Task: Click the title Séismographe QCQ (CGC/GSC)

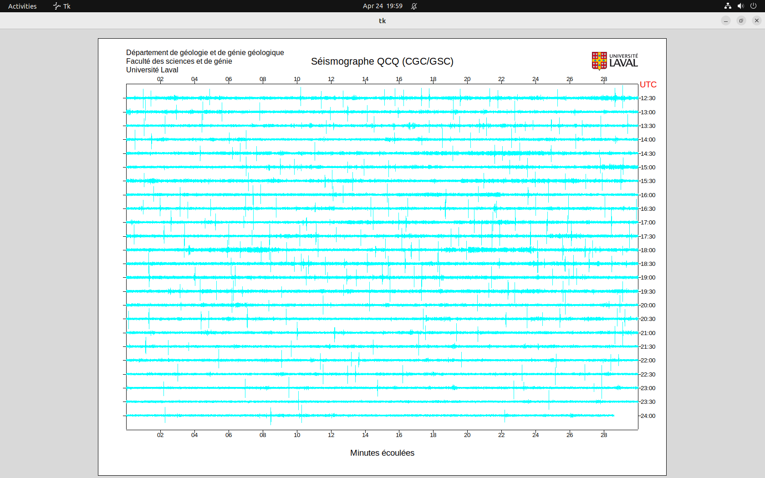Action: coord(382,61)
